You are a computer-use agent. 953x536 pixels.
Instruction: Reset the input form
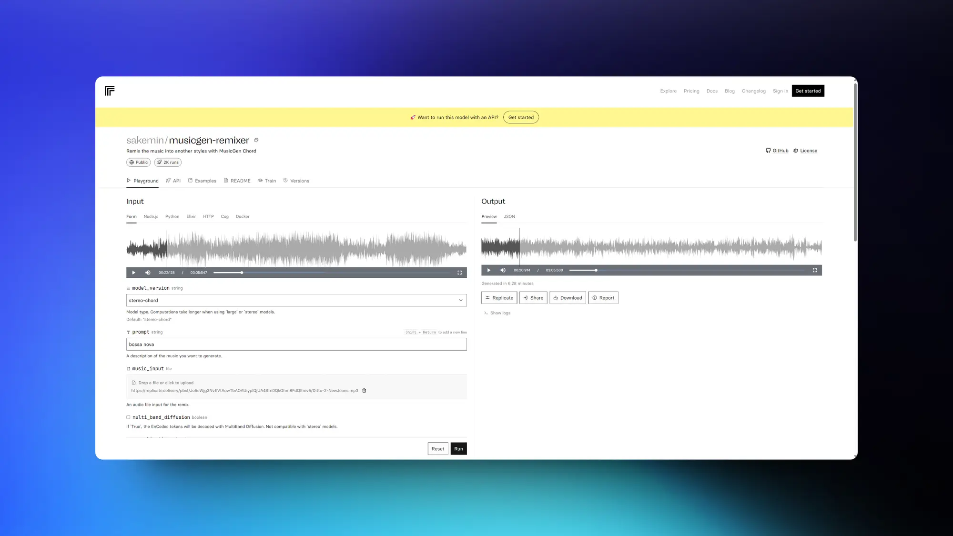click(438, 449)
